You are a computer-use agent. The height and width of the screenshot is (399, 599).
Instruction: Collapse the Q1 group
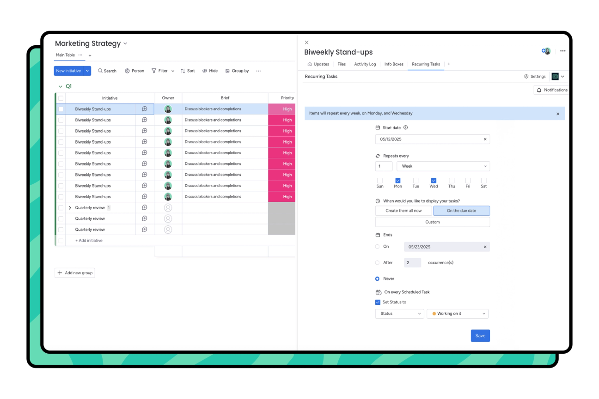tap(60, 86)
